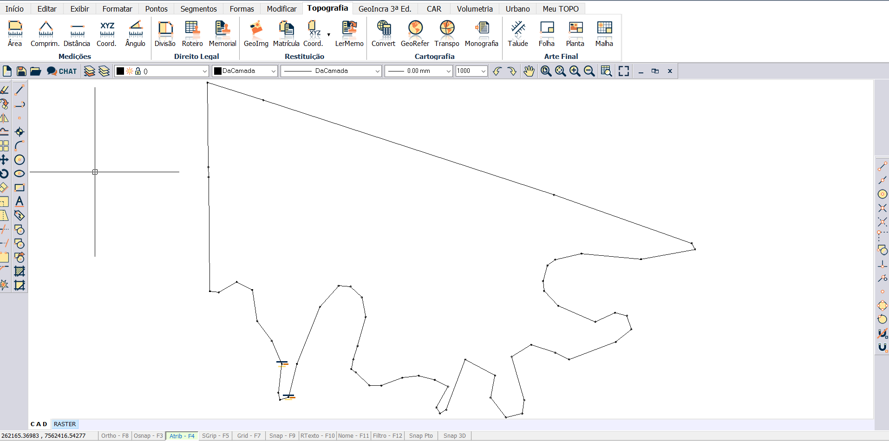Switch to the Volumetria ribbon tab
This screenshot has height=441, width=889.
click(x=475, y=8)
